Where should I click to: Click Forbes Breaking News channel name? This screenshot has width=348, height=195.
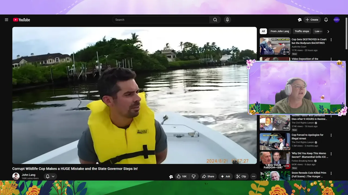pos(303,161)
